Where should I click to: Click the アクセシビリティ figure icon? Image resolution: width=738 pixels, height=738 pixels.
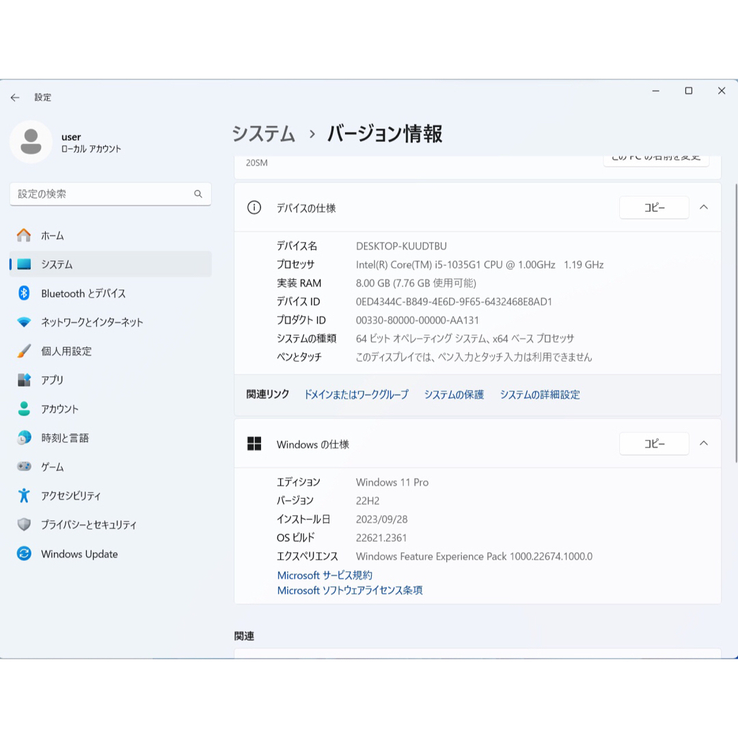[24, 495]
